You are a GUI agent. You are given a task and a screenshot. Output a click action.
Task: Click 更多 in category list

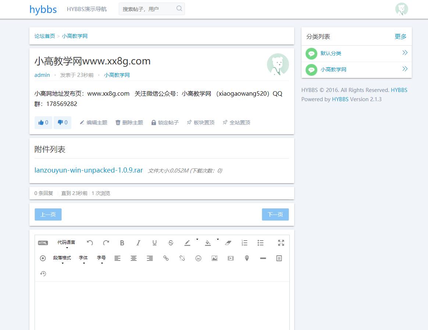pos(400,36)
